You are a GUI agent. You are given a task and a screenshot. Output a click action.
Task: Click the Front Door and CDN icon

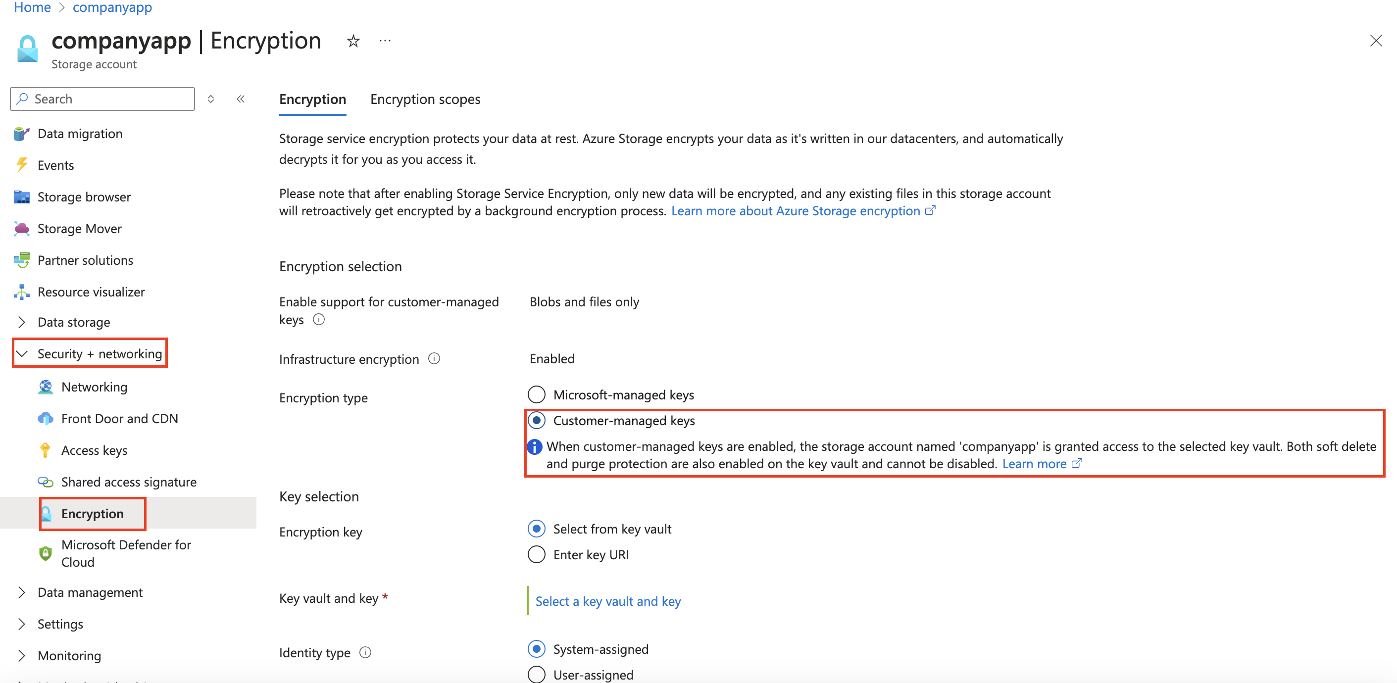[x=46, y=419]
